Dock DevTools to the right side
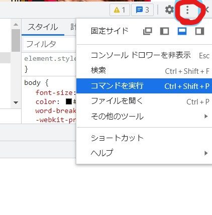This screenshot has height=215, width=212. click(199, 31)
